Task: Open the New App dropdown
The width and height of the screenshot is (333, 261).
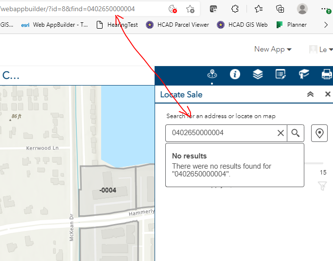Action: 273,50
